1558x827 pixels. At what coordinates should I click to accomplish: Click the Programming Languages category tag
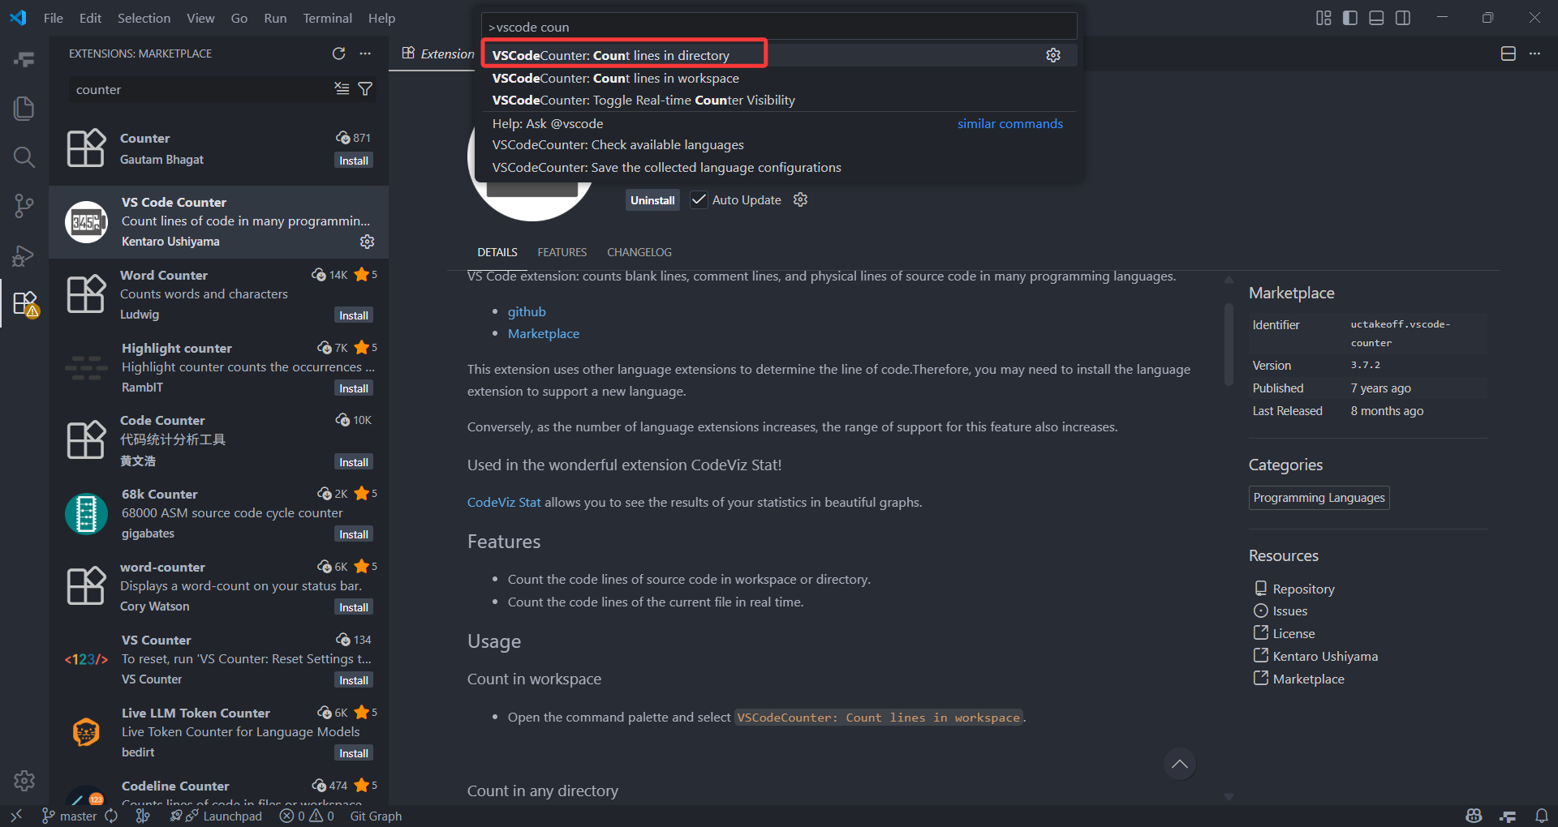[x=1319, y=498]
